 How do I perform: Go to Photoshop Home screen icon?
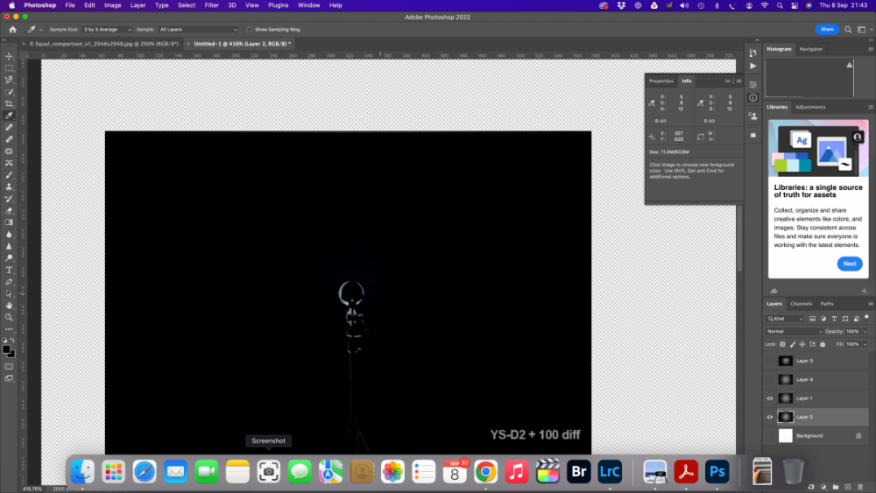coord(12,30)
